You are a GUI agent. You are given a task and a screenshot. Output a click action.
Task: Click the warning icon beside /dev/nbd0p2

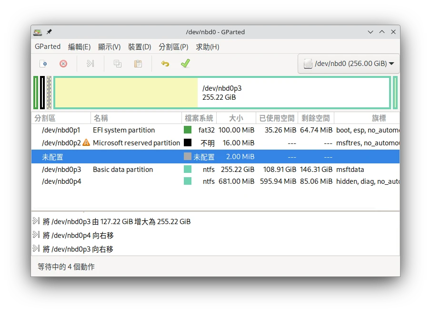click(x=86, y=142)
